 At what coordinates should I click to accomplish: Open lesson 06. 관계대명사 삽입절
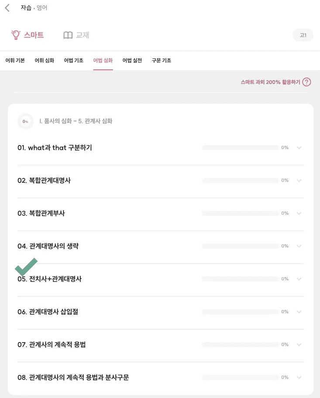coord(54,312)
